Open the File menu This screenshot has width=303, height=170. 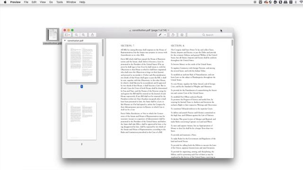click(26, 2)
